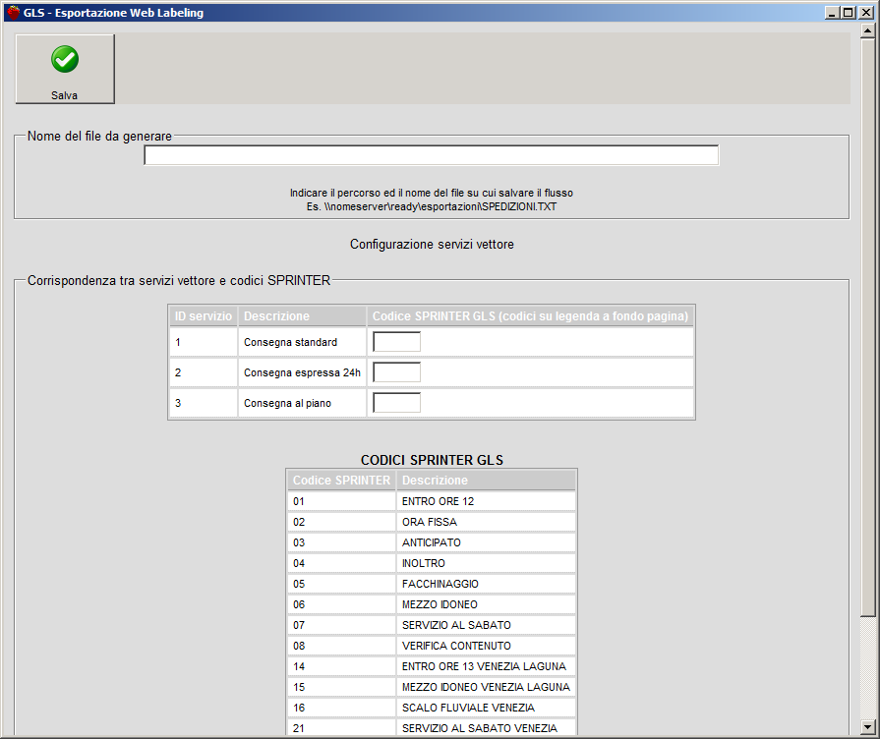This screenshot has width=880, height=739.
Task: Click the vertical scrollbar thumb
Action: [867, 324]
